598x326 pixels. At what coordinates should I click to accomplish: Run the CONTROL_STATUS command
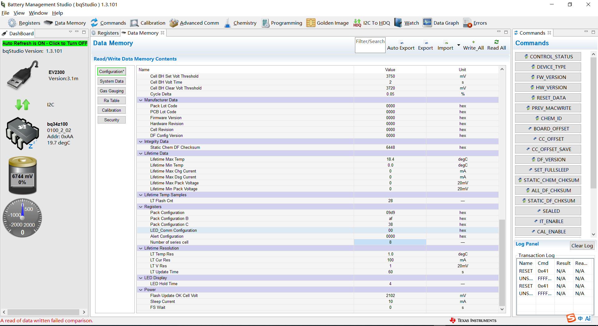pos(548,56)
